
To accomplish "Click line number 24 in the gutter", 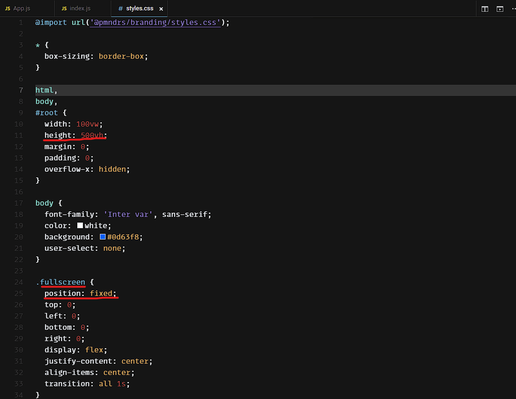I will (x=19, y=282).
